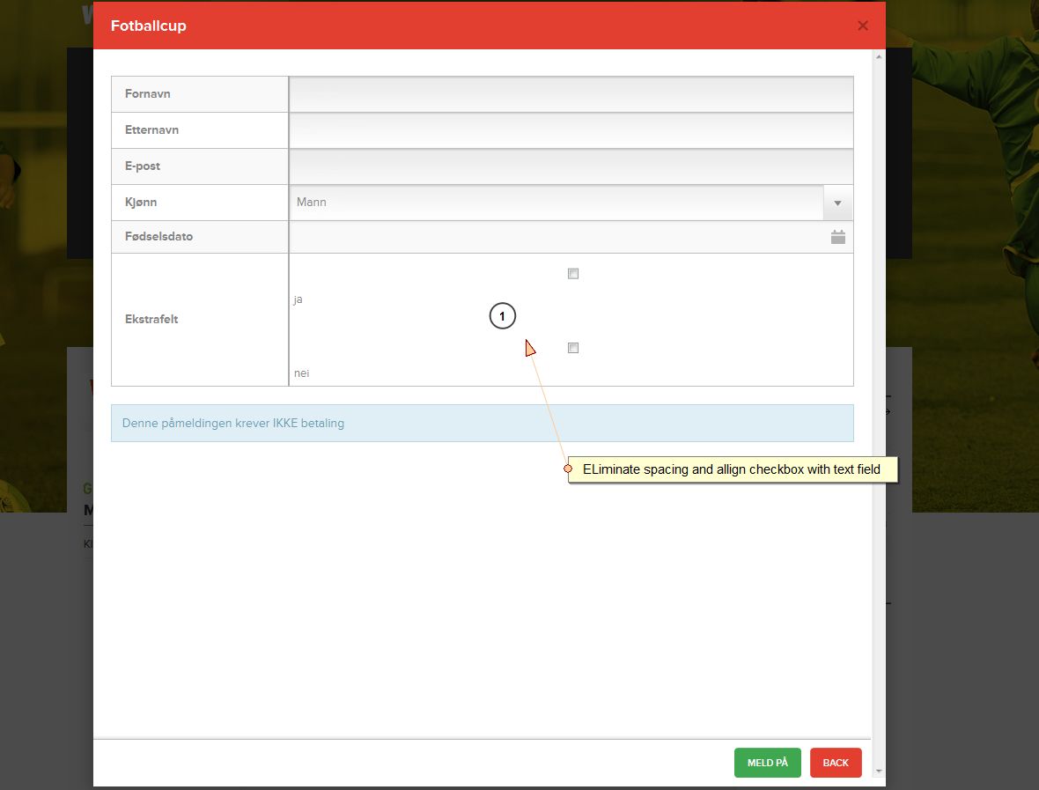The width and height of the screenshot is (1039, 790).
Task: Click the 'nei' option label
Action: click(x=301, y=373)
